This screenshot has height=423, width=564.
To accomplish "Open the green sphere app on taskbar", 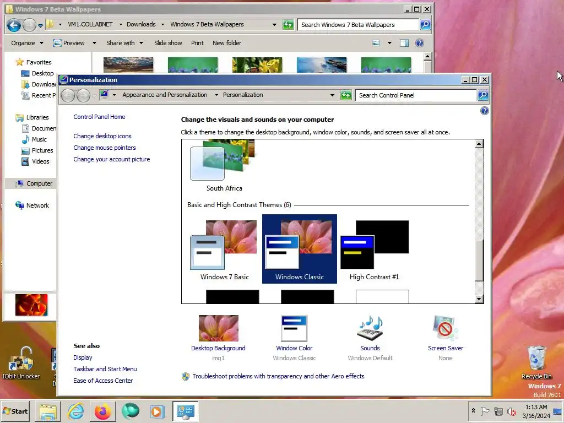I will coord(130,411).
